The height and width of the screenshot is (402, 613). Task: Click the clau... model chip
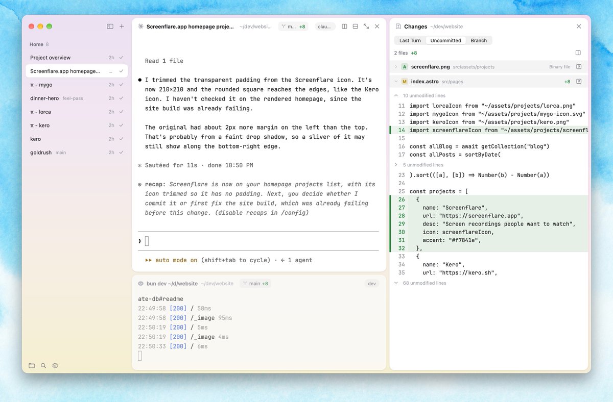tap(324, 27)
